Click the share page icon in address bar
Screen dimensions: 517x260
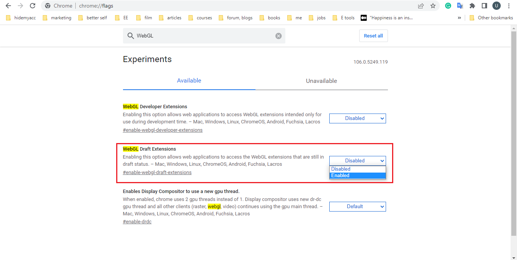(421, 6)
